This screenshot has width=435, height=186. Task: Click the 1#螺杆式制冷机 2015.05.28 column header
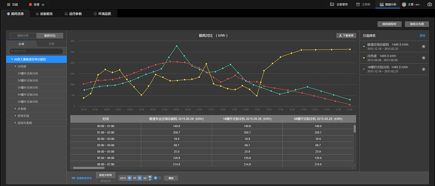[x=247, y=119]
